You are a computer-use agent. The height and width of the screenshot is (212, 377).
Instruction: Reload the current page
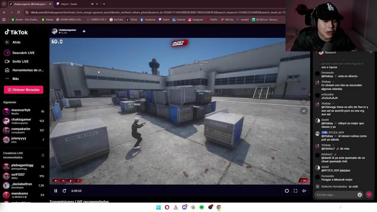[18, 12]
